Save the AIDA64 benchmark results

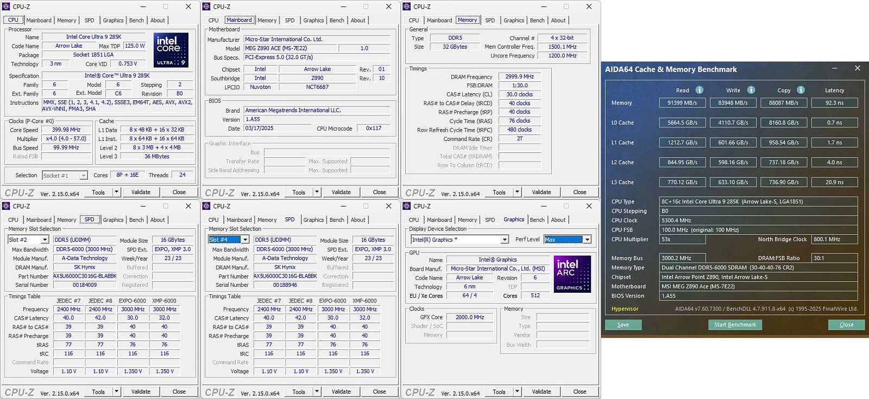(x=623, y=325)
